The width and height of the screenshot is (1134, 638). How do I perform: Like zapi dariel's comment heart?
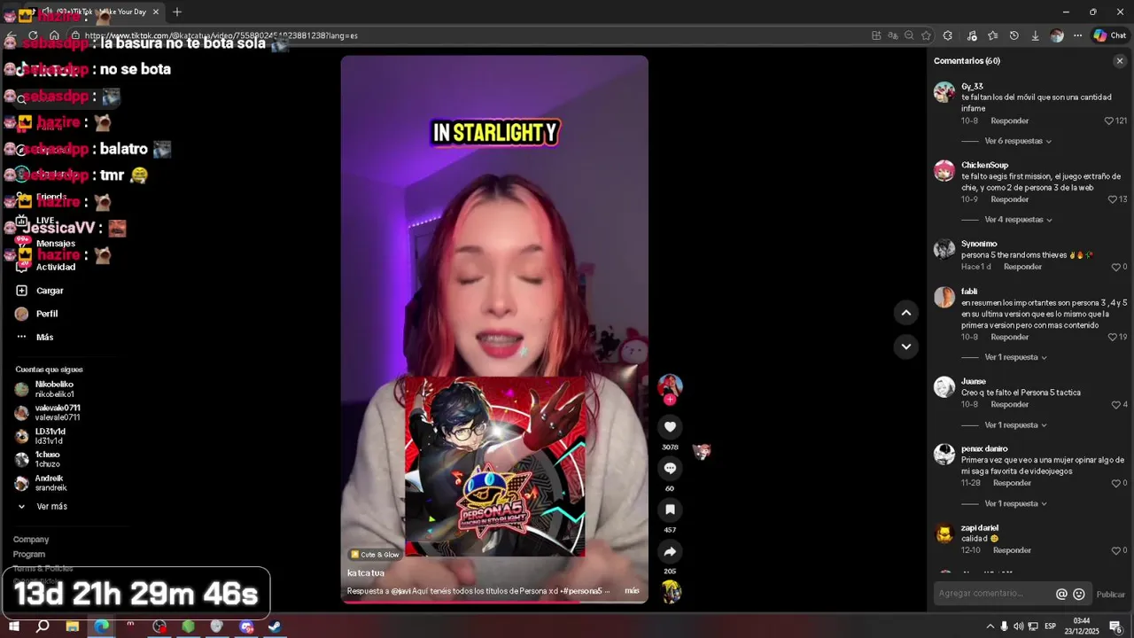coord(1116,550)
